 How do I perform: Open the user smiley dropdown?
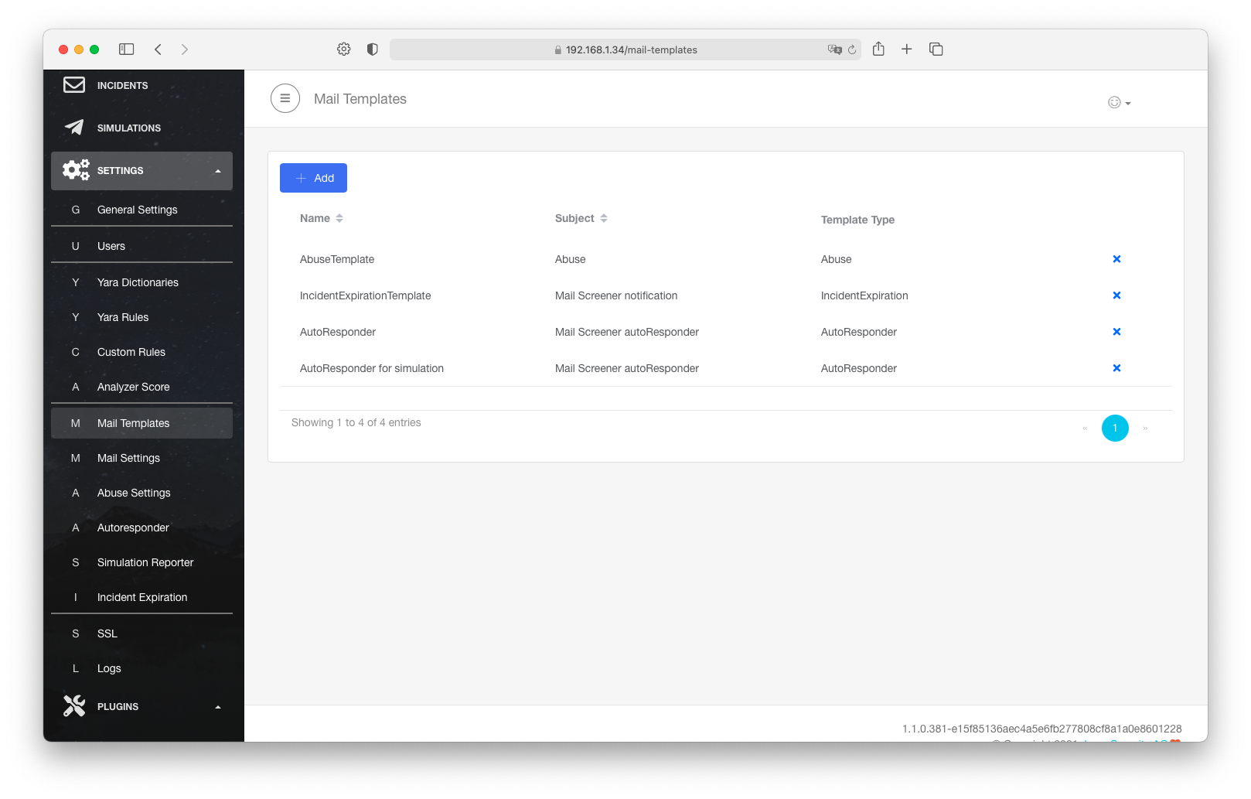1119,103
